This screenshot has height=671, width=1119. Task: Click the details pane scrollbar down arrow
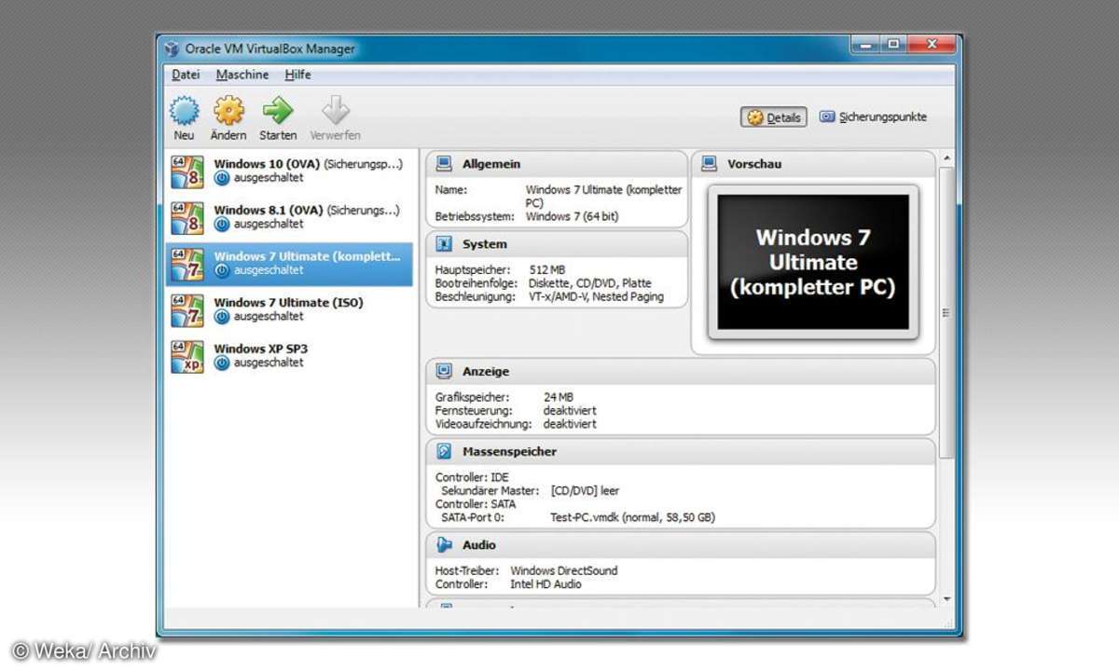947,598
